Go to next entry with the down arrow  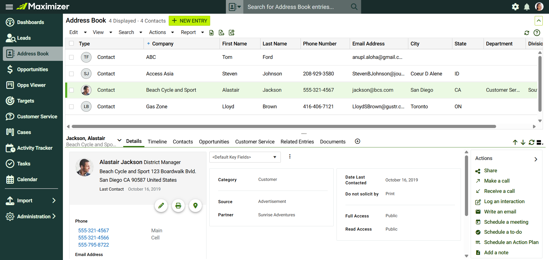tap(523, 142)
